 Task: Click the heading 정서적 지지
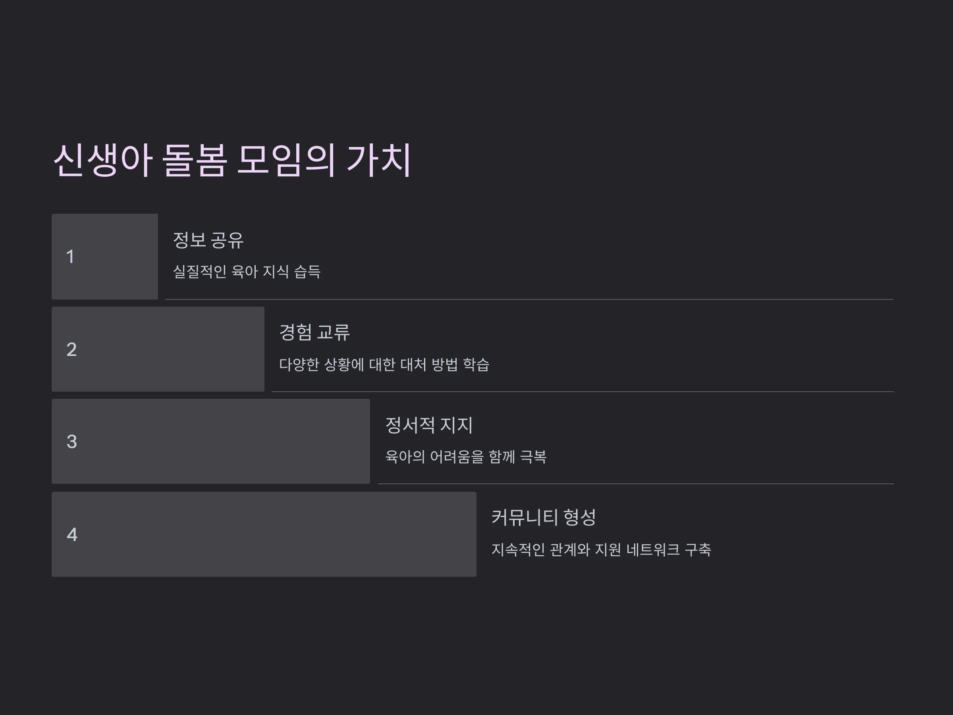(x=429, y=425)
